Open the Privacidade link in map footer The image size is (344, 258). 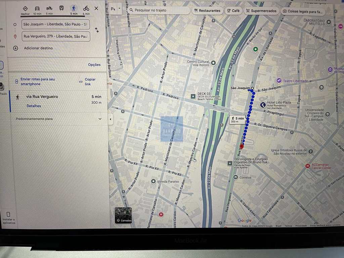tap(301, 226)
